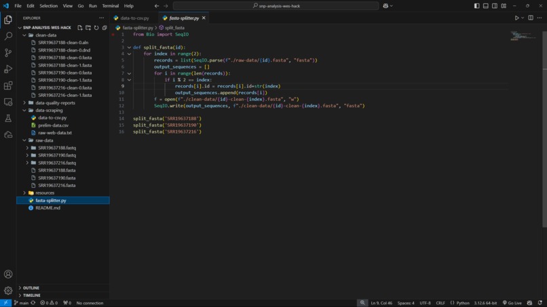Click the code minimap preview
This screenshot has width=547, height=307.
[523, 35]
